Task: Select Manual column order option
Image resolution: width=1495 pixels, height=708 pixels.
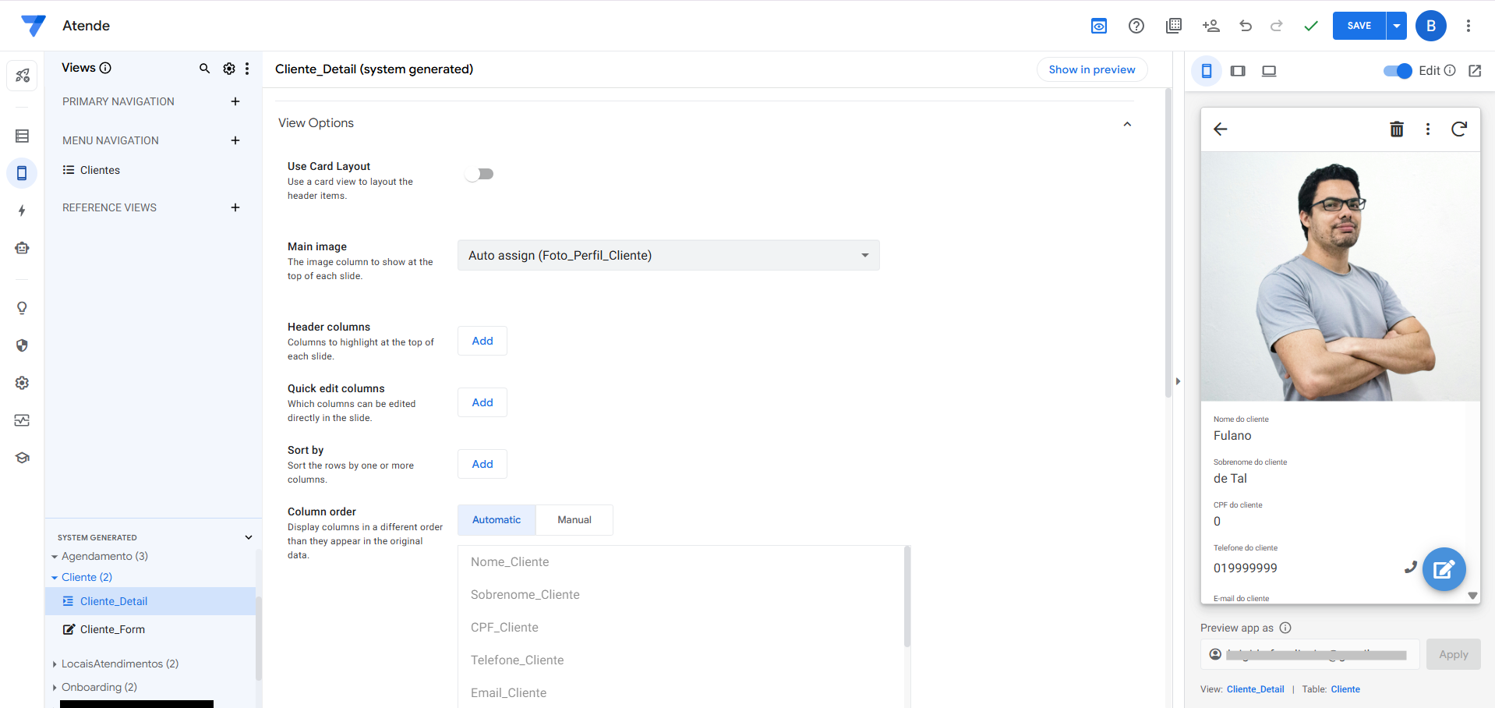Action: click(x=574, y=520)
